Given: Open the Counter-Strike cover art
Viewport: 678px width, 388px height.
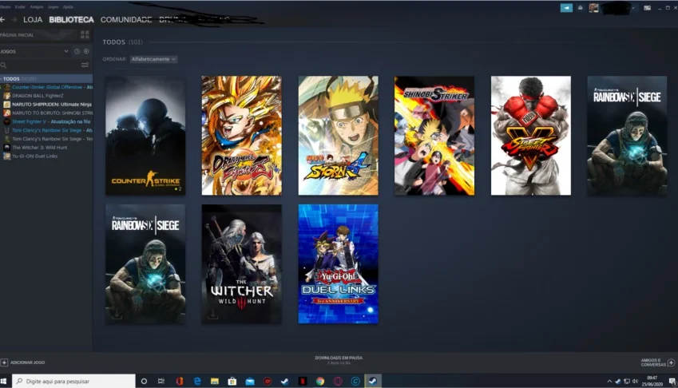Looking at the screenshot, I should pos(145,136).
